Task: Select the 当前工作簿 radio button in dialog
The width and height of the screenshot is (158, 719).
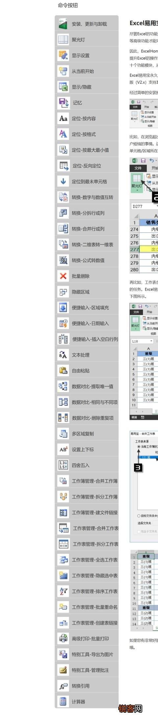Action: 139,447
